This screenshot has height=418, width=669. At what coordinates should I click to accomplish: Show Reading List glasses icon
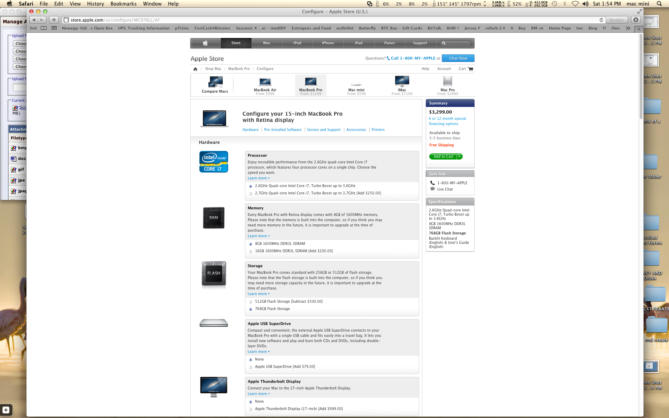pyautogui.click(x=33, y=28)
